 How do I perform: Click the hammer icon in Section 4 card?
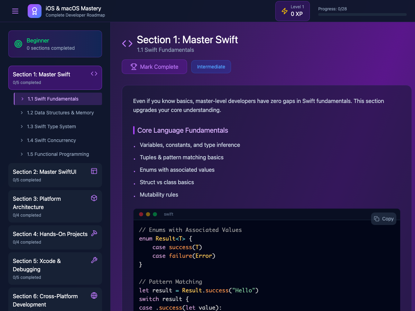[x=94, y=233]
